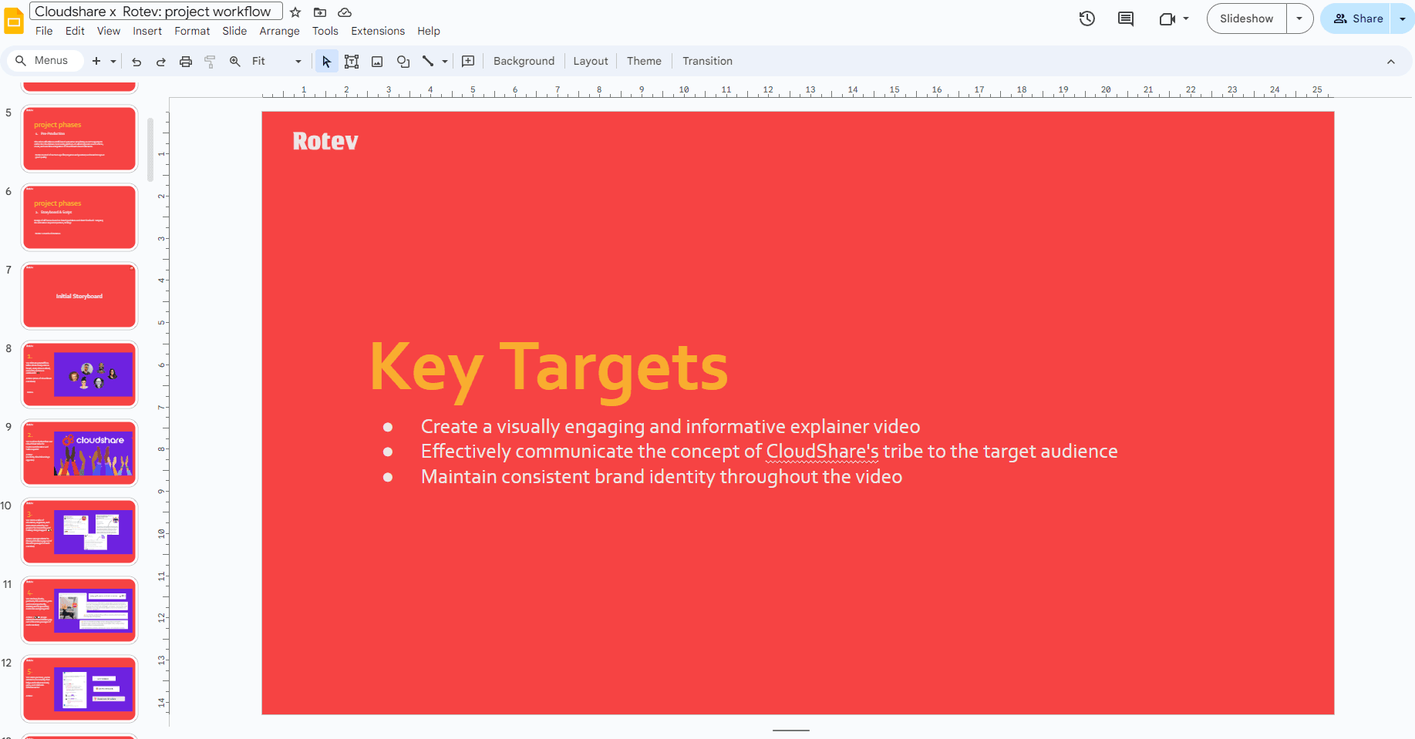
Task: Open the View menu
Action: tap(109, 31)
